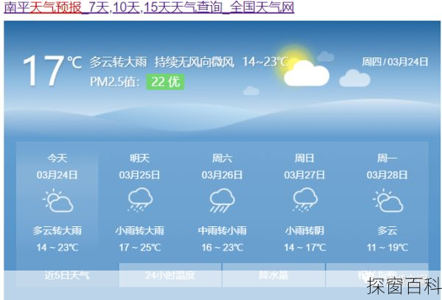Click the 16 ~ 23℃ temperature range
The width and height of the screenshot is (442, 300).
[222, 248]
